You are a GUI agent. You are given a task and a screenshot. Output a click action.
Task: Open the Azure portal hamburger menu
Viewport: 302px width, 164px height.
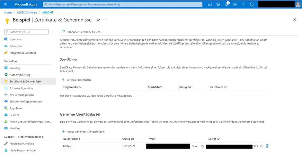coord(5,4)
